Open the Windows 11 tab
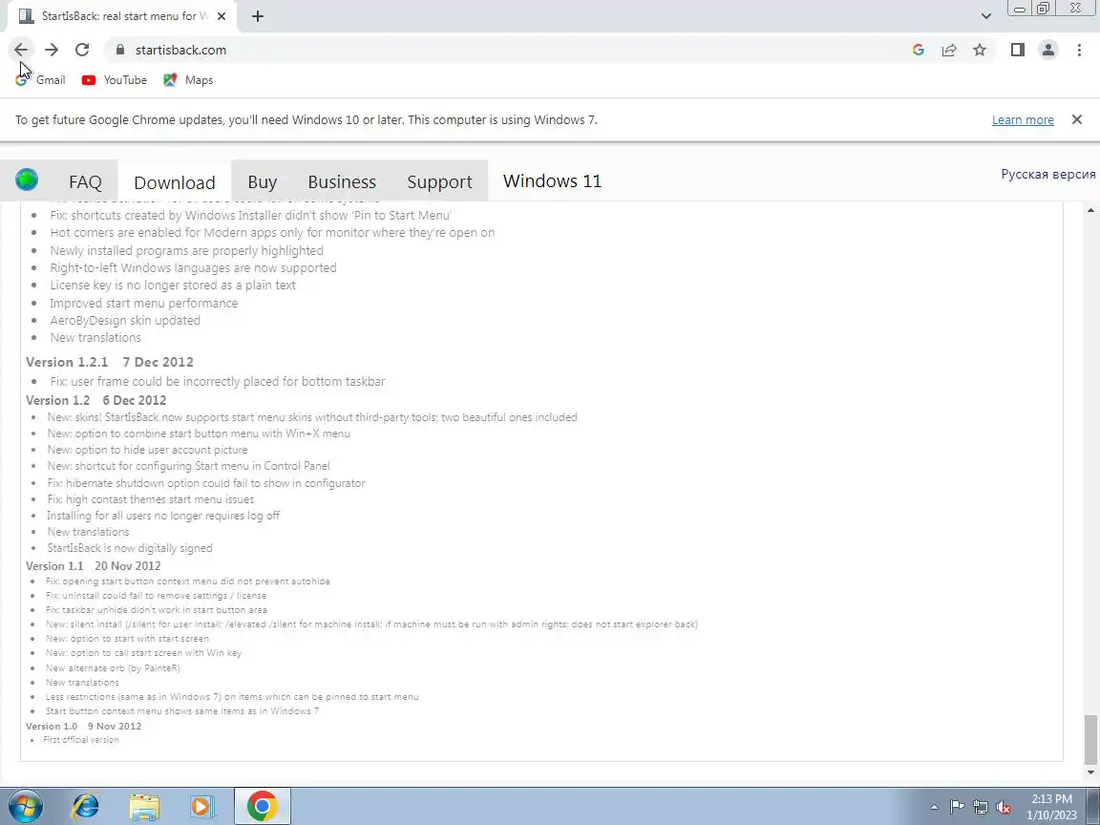This screenshot has width=1100, height=825. 552,181
